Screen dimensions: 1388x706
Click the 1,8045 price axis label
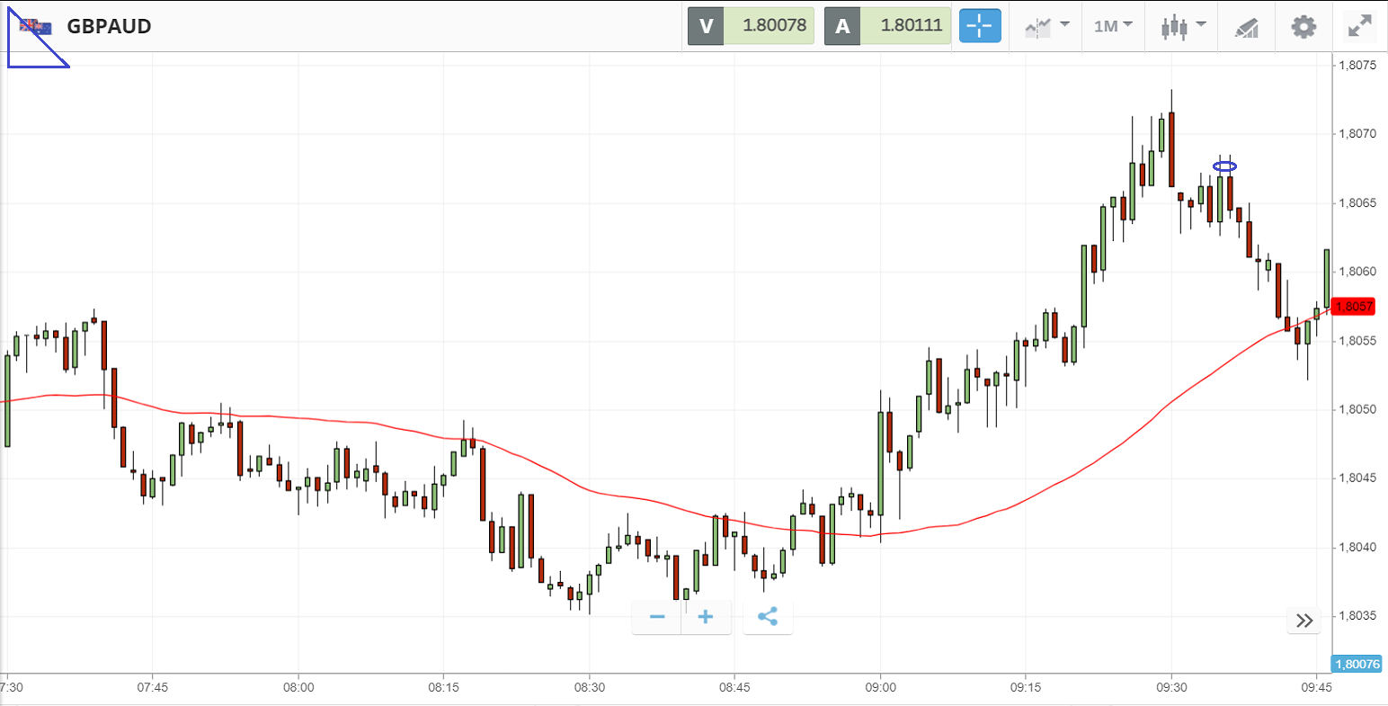tap(1357, 478)
